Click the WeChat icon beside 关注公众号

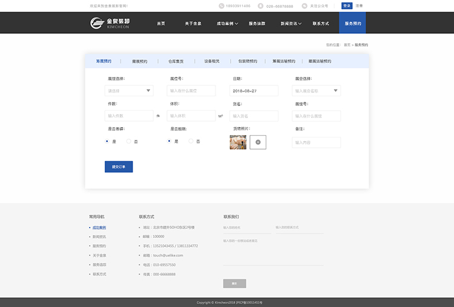point(304,6)
